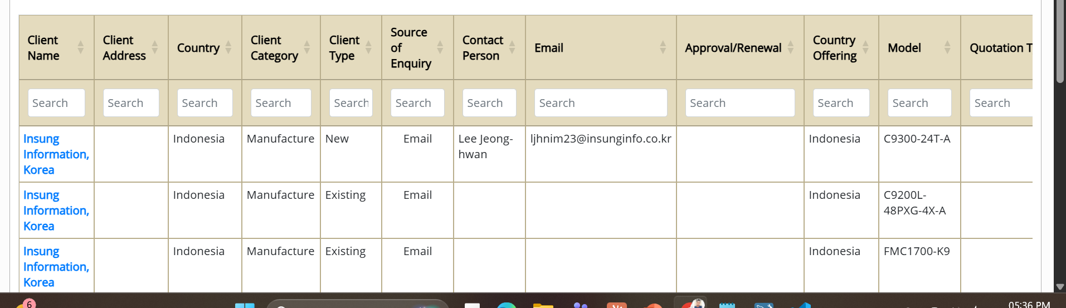Open Insung Information link for C9200L-48PXG-4X-A row

click(56, 211)
